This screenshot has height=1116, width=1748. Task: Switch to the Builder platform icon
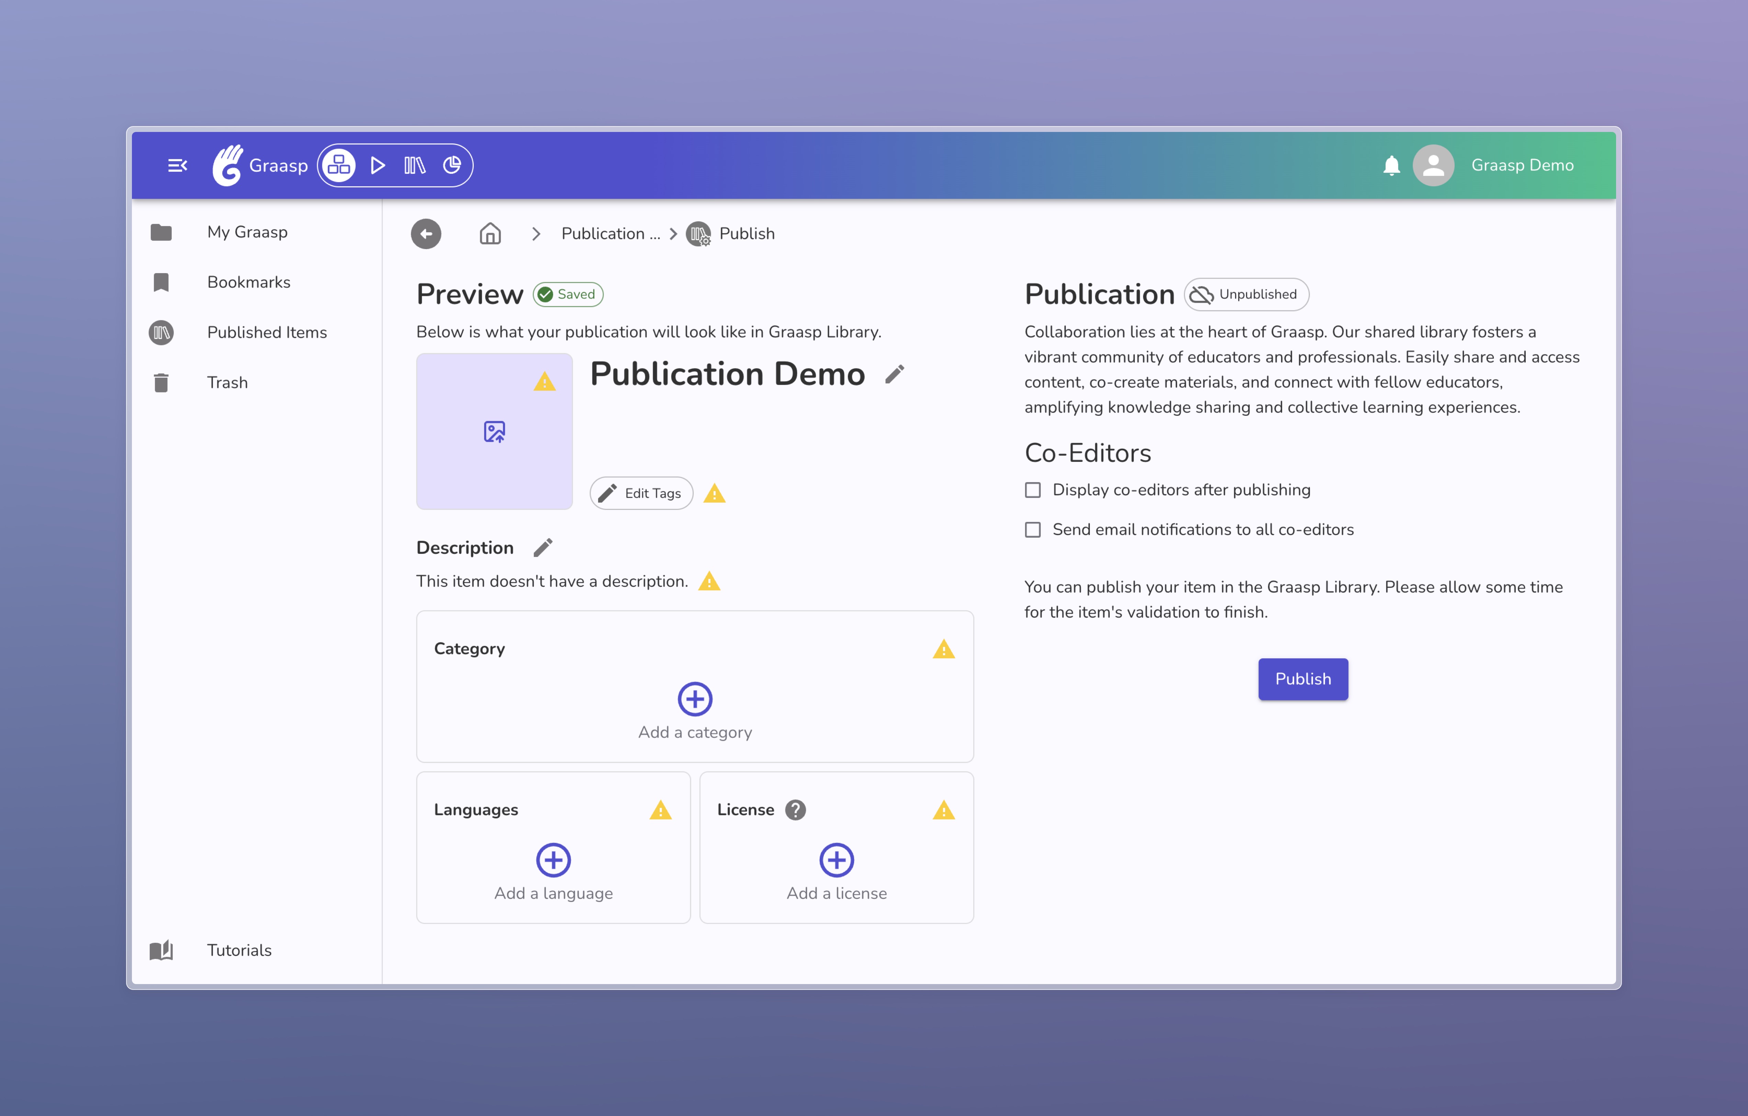click(339, 166)
